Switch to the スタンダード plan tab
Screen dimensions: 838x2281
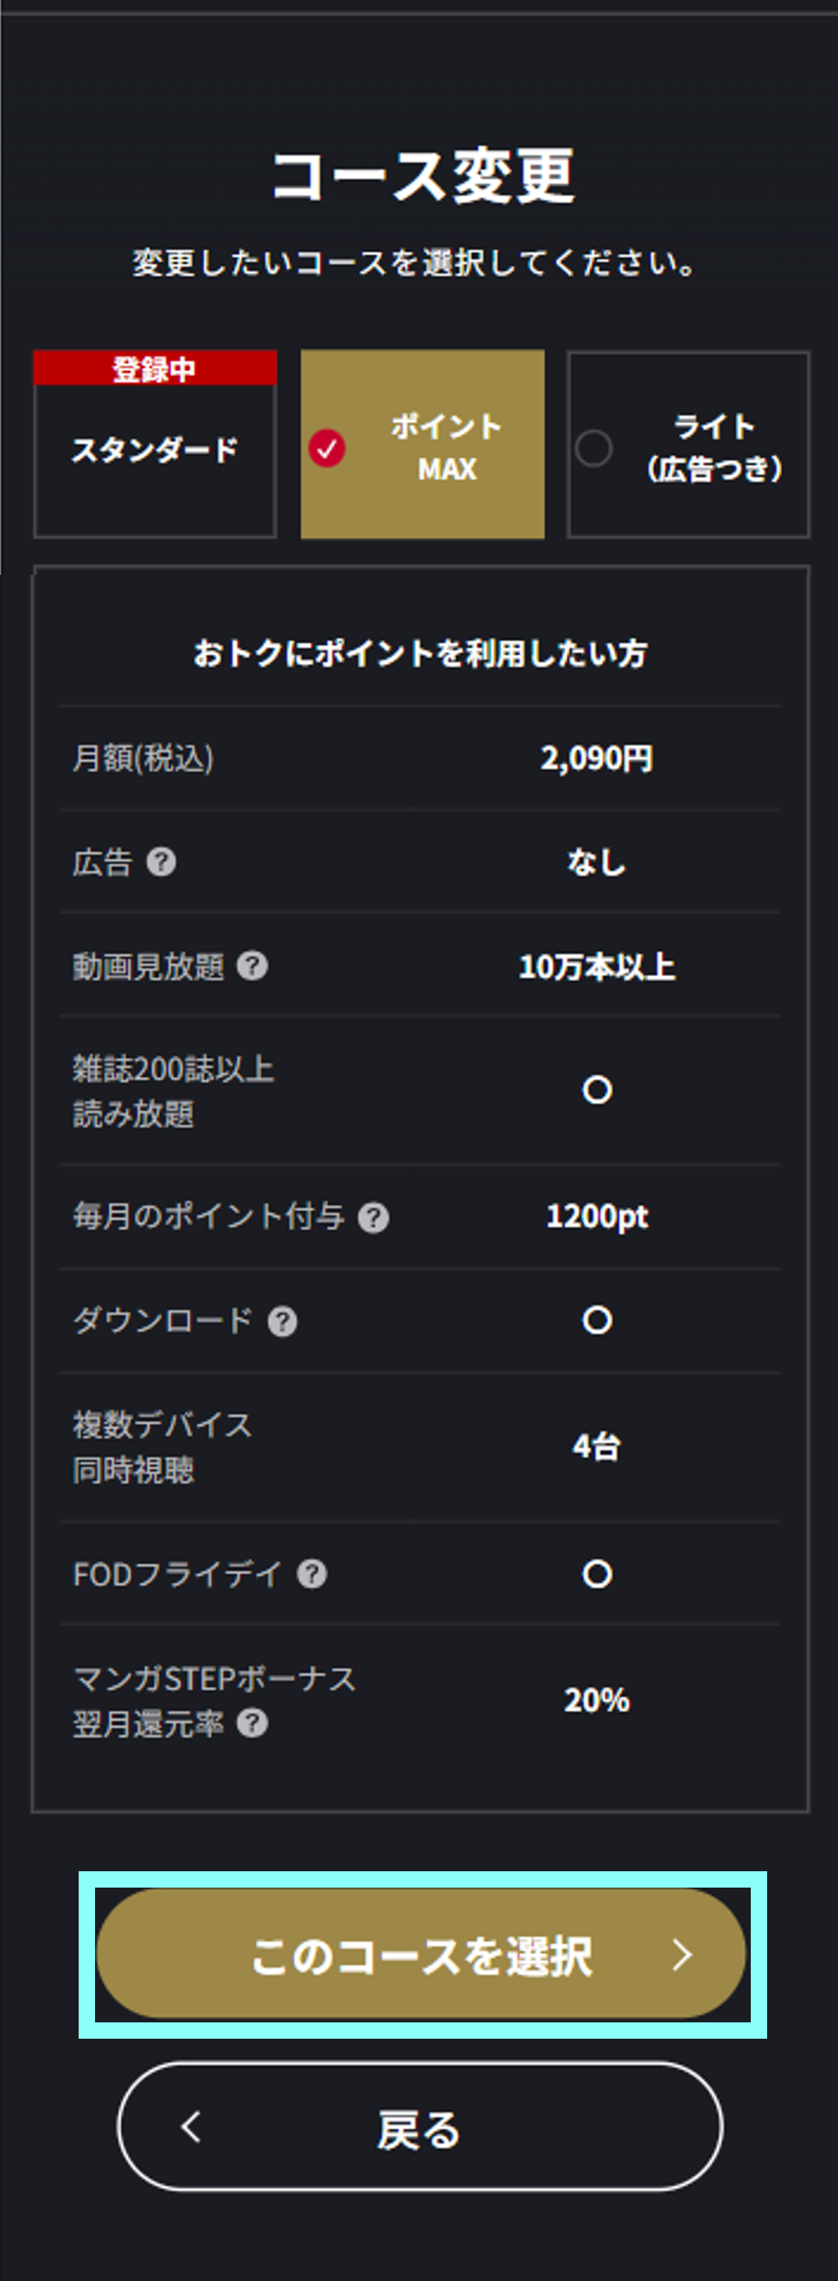(155, 448)
